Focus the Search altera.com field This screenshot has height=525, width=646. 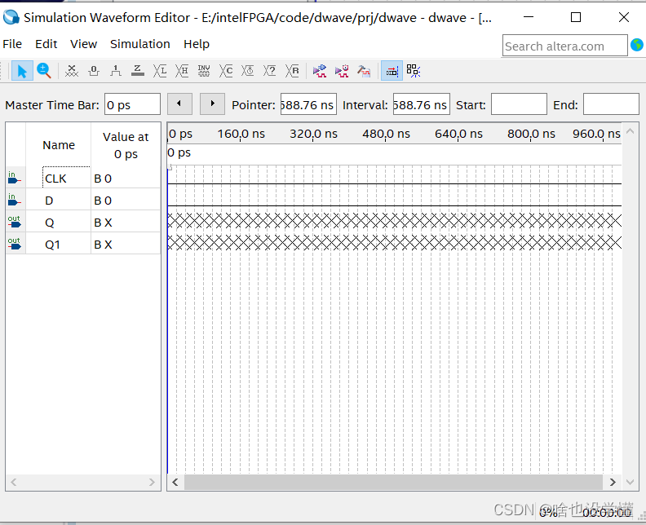tap(564, 46)
